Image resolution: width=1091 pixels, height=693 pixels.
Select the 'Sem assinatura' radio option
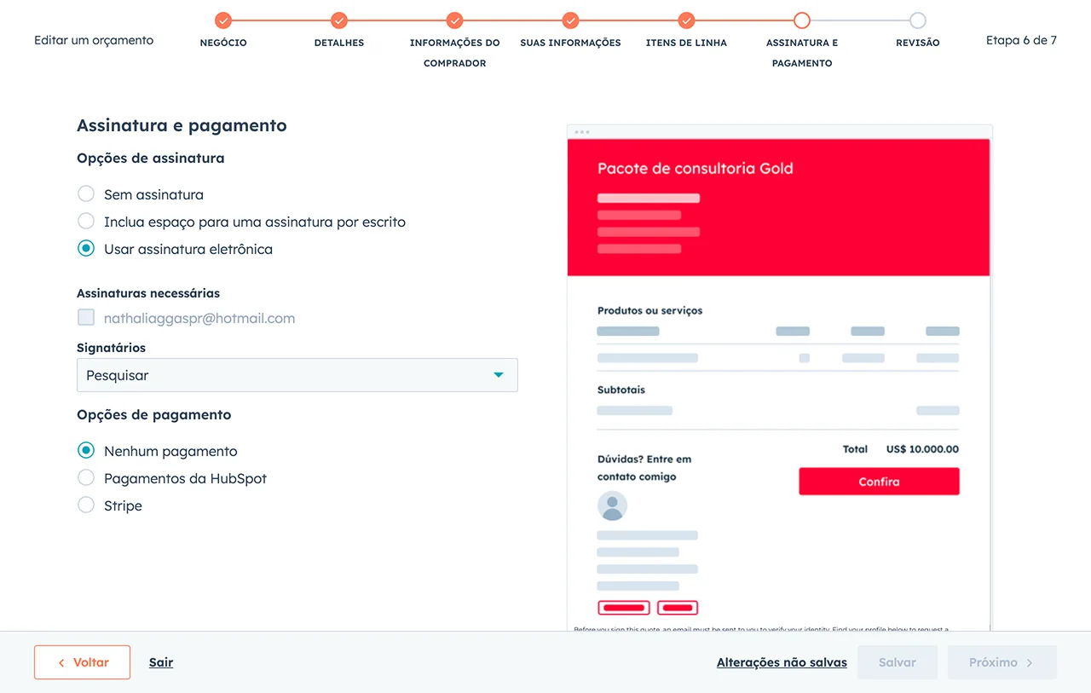86,194
